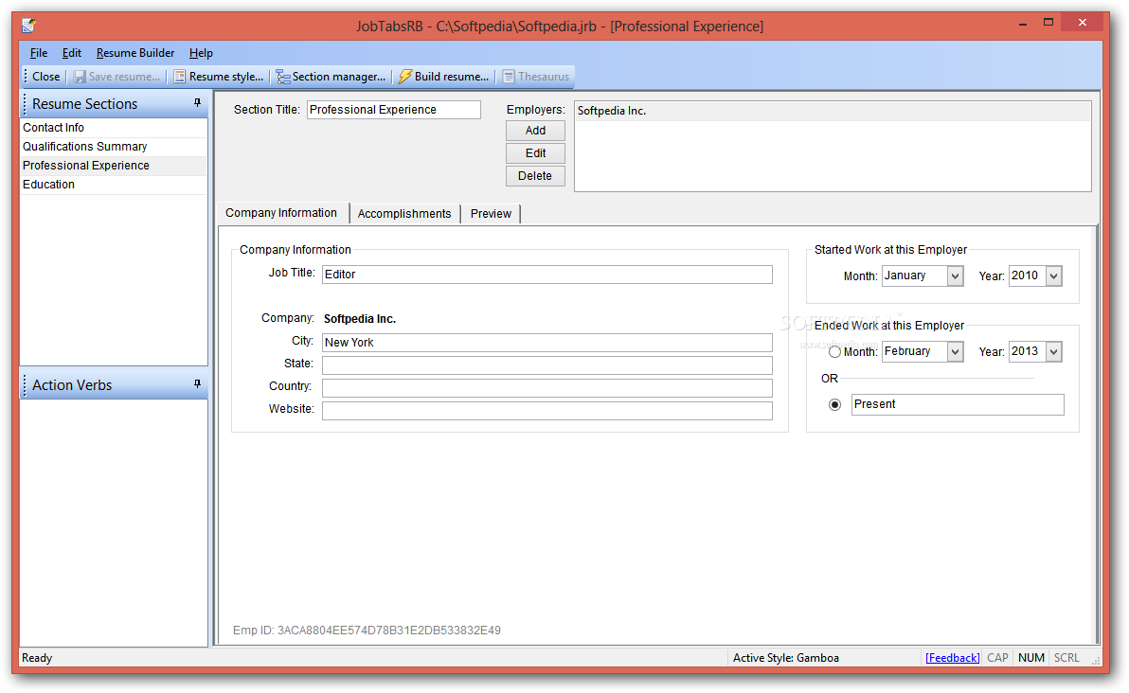The image size is (1129, 693).
Task: Click Close in the toolbar
Action: point(45,77)
